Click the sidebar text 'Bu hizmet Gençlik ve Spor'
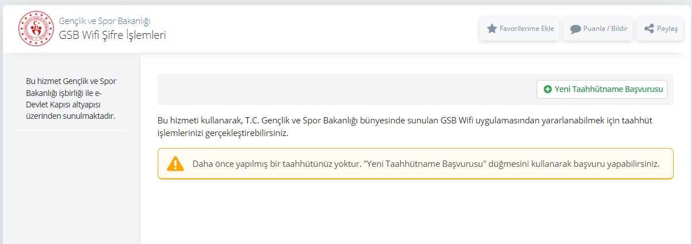The image size is (692, 244). point(71,81)
